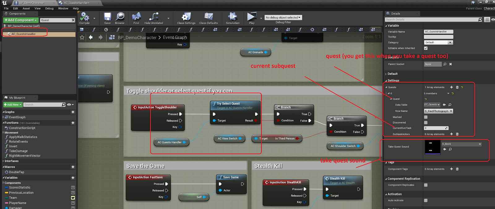Click the Hide Unrelated icon
The width and height of the screenshot is (495, 209).
[x=154, y=18]
